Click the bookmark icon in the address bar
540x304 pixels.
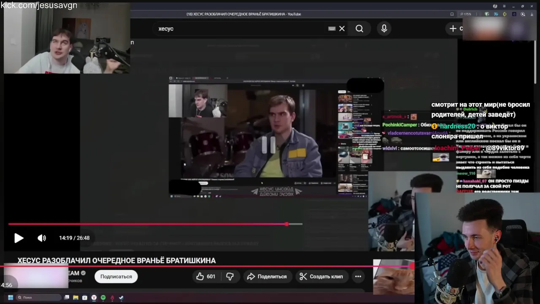452,14
